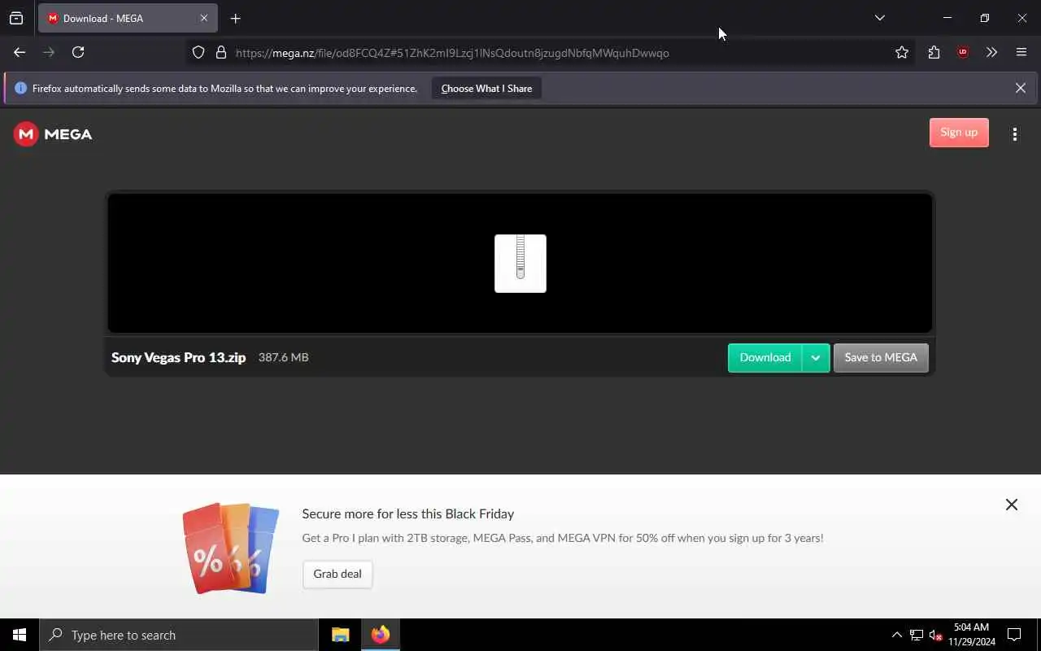
Task: Go back using browser back arrow
Action: [x=20, y=52]
